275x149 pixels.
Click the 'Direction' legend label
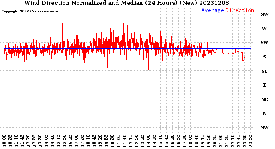240,10
